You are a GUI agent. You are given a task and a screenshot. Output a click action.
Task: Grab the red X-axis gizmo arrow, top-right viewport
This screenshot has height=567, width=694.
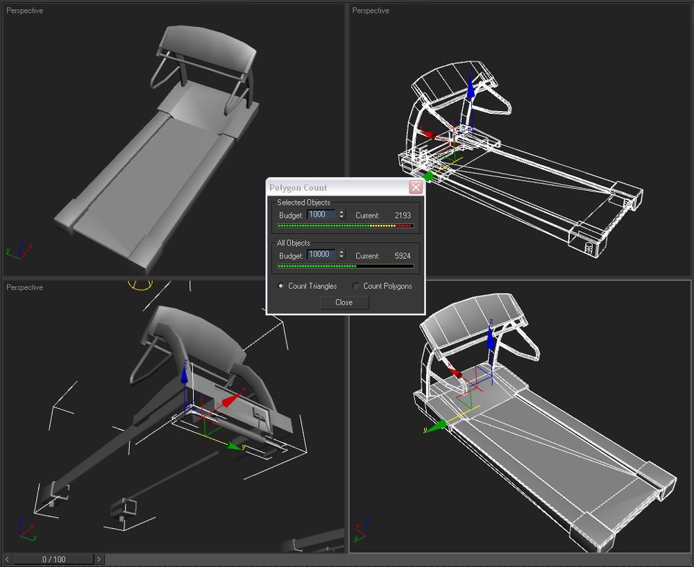point(428,134)
